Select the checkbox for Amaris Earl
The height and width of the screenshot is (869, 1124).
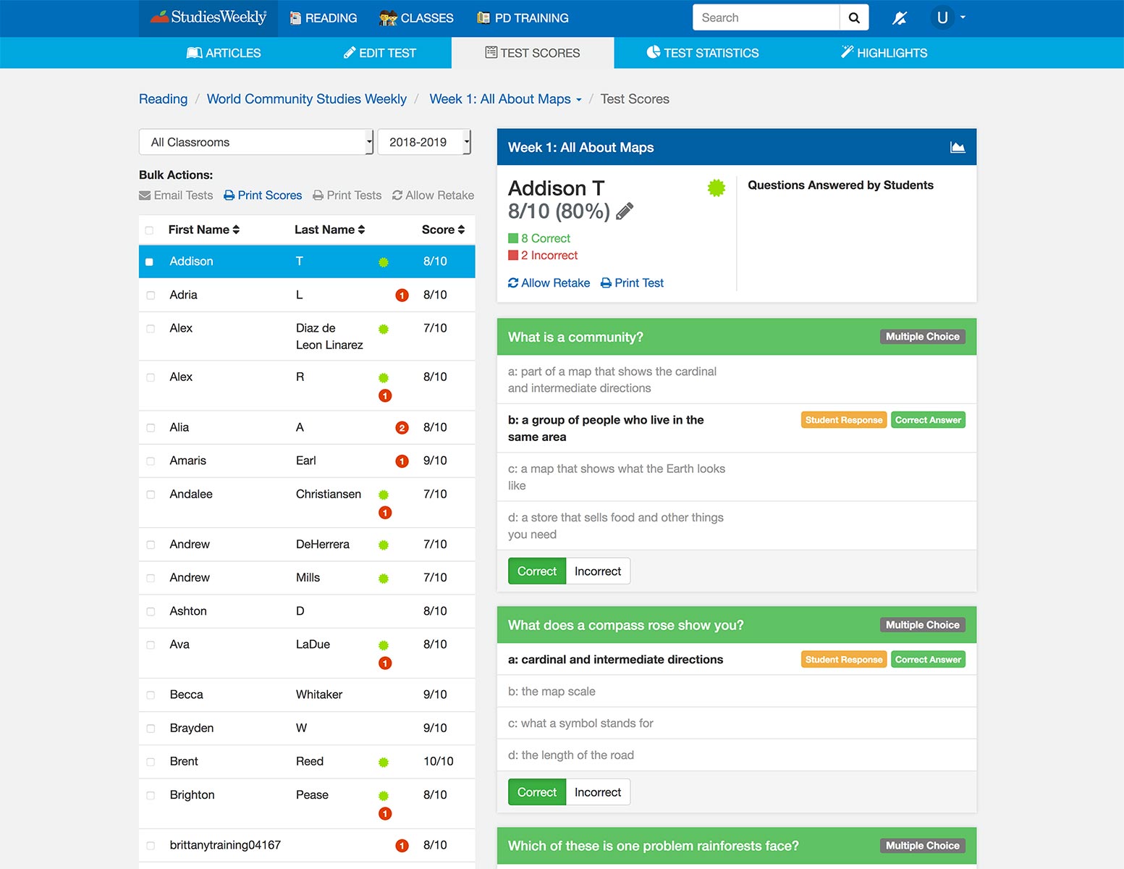[x=151, y=461]
